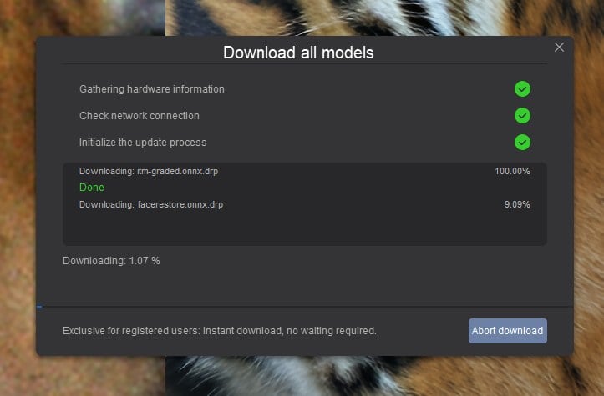
Task: Click the 'Download all models' dialog title
Action: coord(298,53)
